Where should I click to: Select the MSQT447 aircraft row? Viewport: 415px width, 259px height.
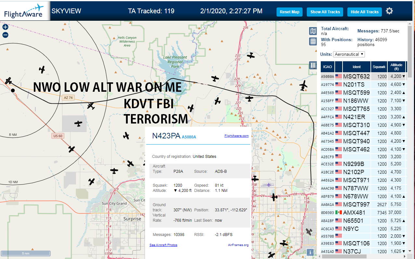(x=363, y=133)
